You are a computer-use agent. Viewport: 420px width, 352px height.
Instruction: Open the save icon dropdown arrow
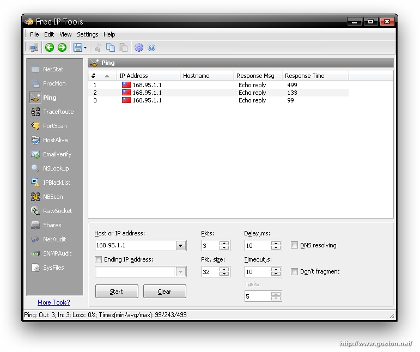[x=86, y=48]
